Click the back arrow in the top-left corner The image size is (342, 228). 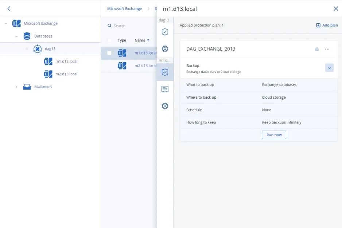click(x=9, y=8)
